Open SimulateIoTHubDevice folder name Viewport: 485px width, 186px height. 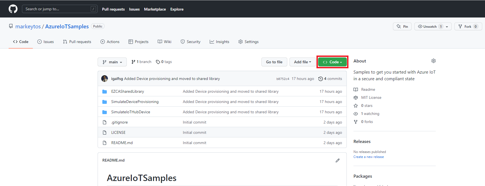point(131,112)
